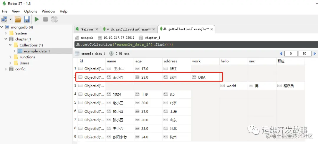Open the View menu
The height and width of the screenshot is (144, 318).
point(16,11)
